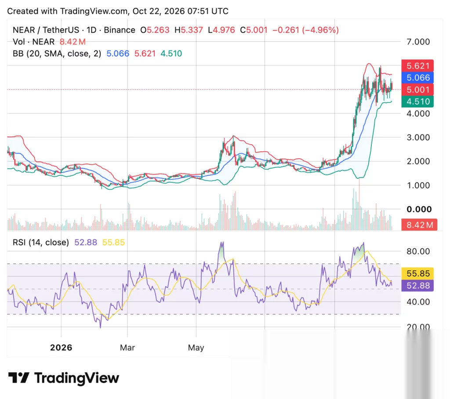The height and width of the screenshot is (399, 450).
Task: Click the volume value 8.42 M in legend
Action: click(x=73, y=42)
